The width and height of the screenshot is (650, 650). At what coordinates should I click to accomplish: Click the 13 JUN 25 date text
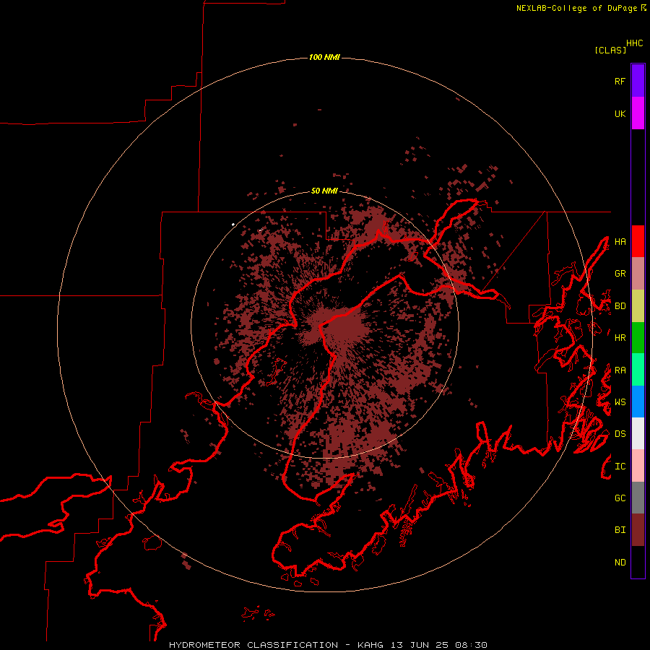click(x=420, y=645)
